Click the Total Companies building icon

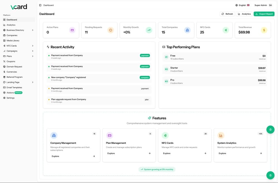[x=187, y=30]
